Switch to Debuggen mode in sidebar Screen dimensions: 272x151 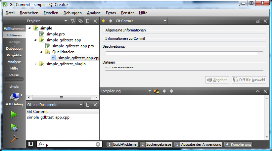tap(14, 48)
